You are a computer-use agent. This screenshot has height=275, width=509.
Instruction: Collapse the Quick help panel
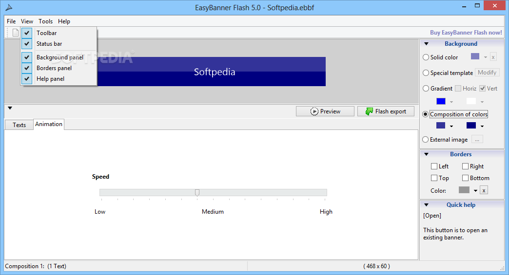tap(427, 205)
